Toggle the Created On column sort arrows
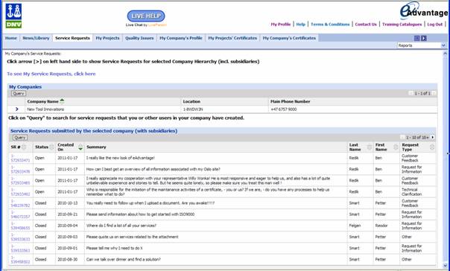Screen dimensions: 450x271 [80, 147]
